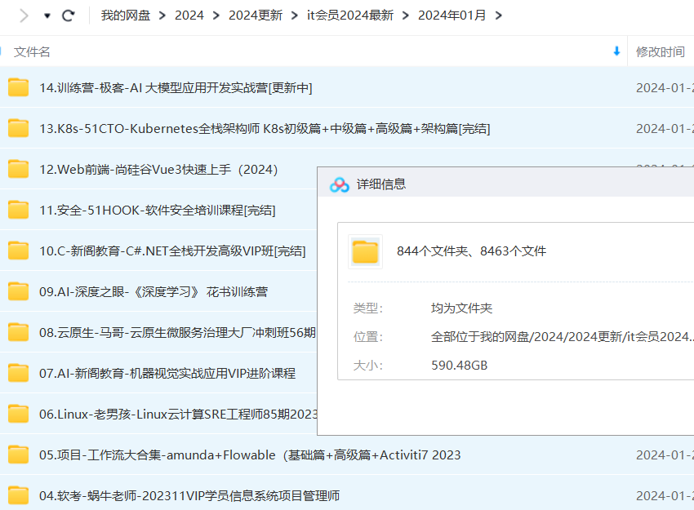Expand the chevron after 我的网盘 breadcrumb
This screenshot has height=510, width=694.
[x=162, y=16]
